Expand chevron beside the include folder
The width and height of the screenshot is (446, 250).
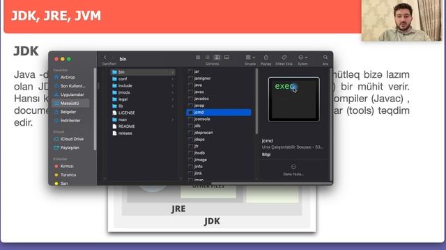[173, 85]
